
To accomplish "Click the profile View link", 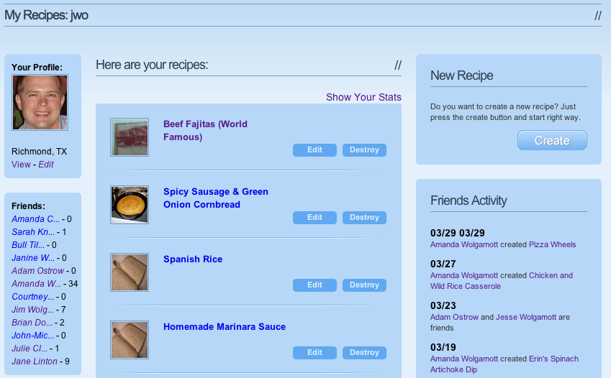I will 21,165.
